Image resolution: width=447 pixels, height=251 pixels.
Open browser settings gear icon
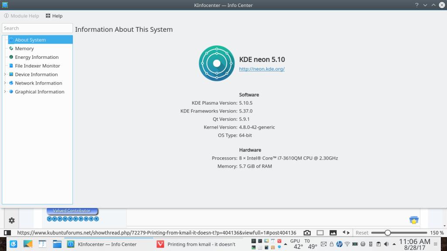point(12,220)
